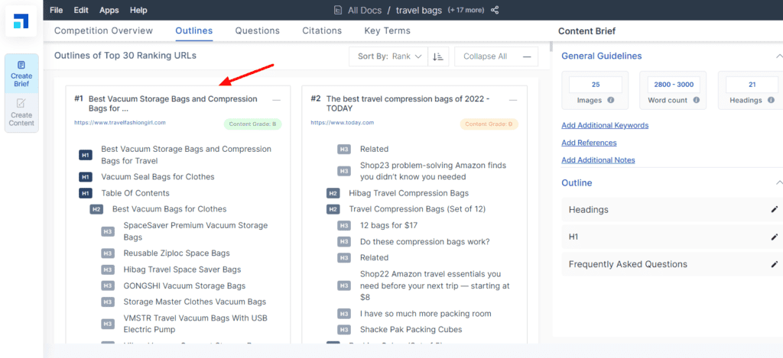This screenshot has width=783, height=358.
Task: Collapse the Outline section chevron
Action: [778, 183]
